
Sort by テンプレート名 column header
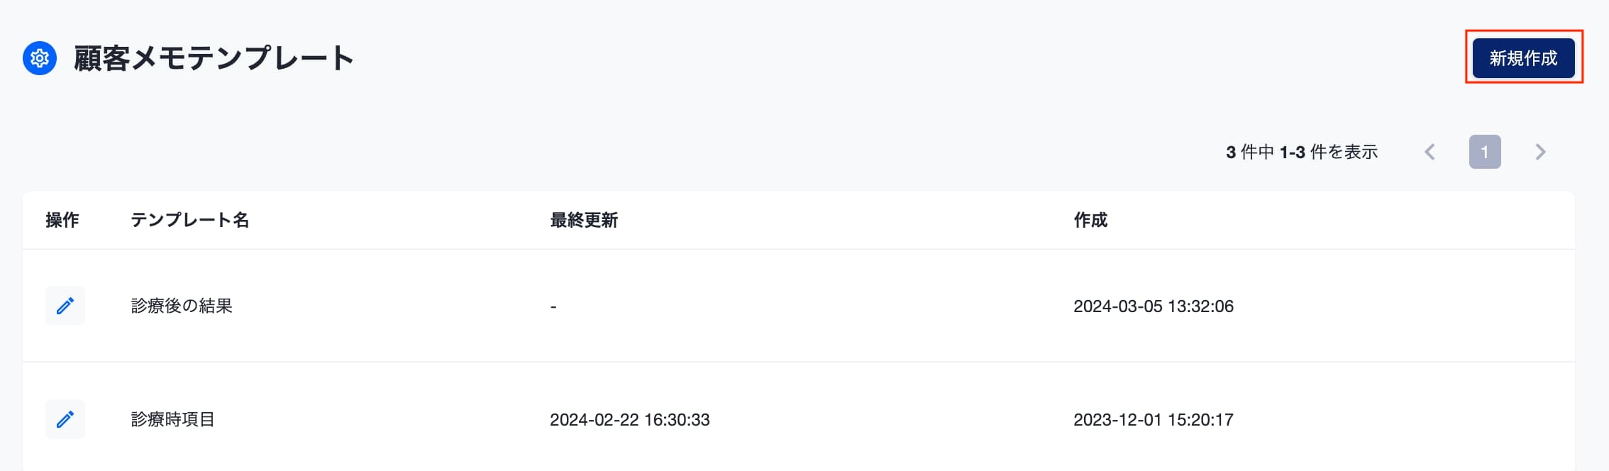(x=190, y=220)
